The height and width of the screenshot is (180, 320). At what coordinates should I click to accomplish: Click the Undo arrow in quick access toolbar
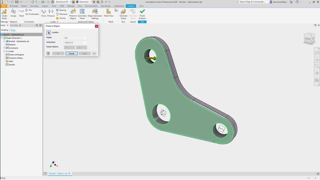tap(21, 2)
